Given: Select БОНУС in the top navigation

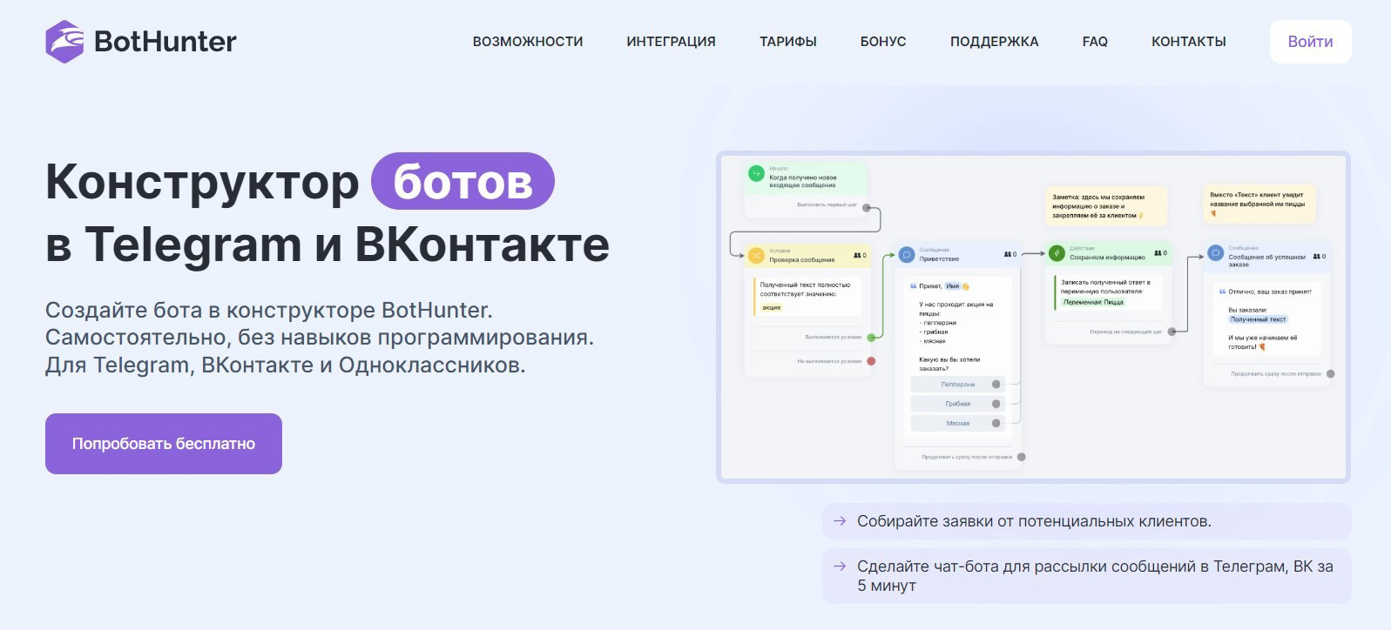Looking at the screenshot, I should tap(883, 42).
